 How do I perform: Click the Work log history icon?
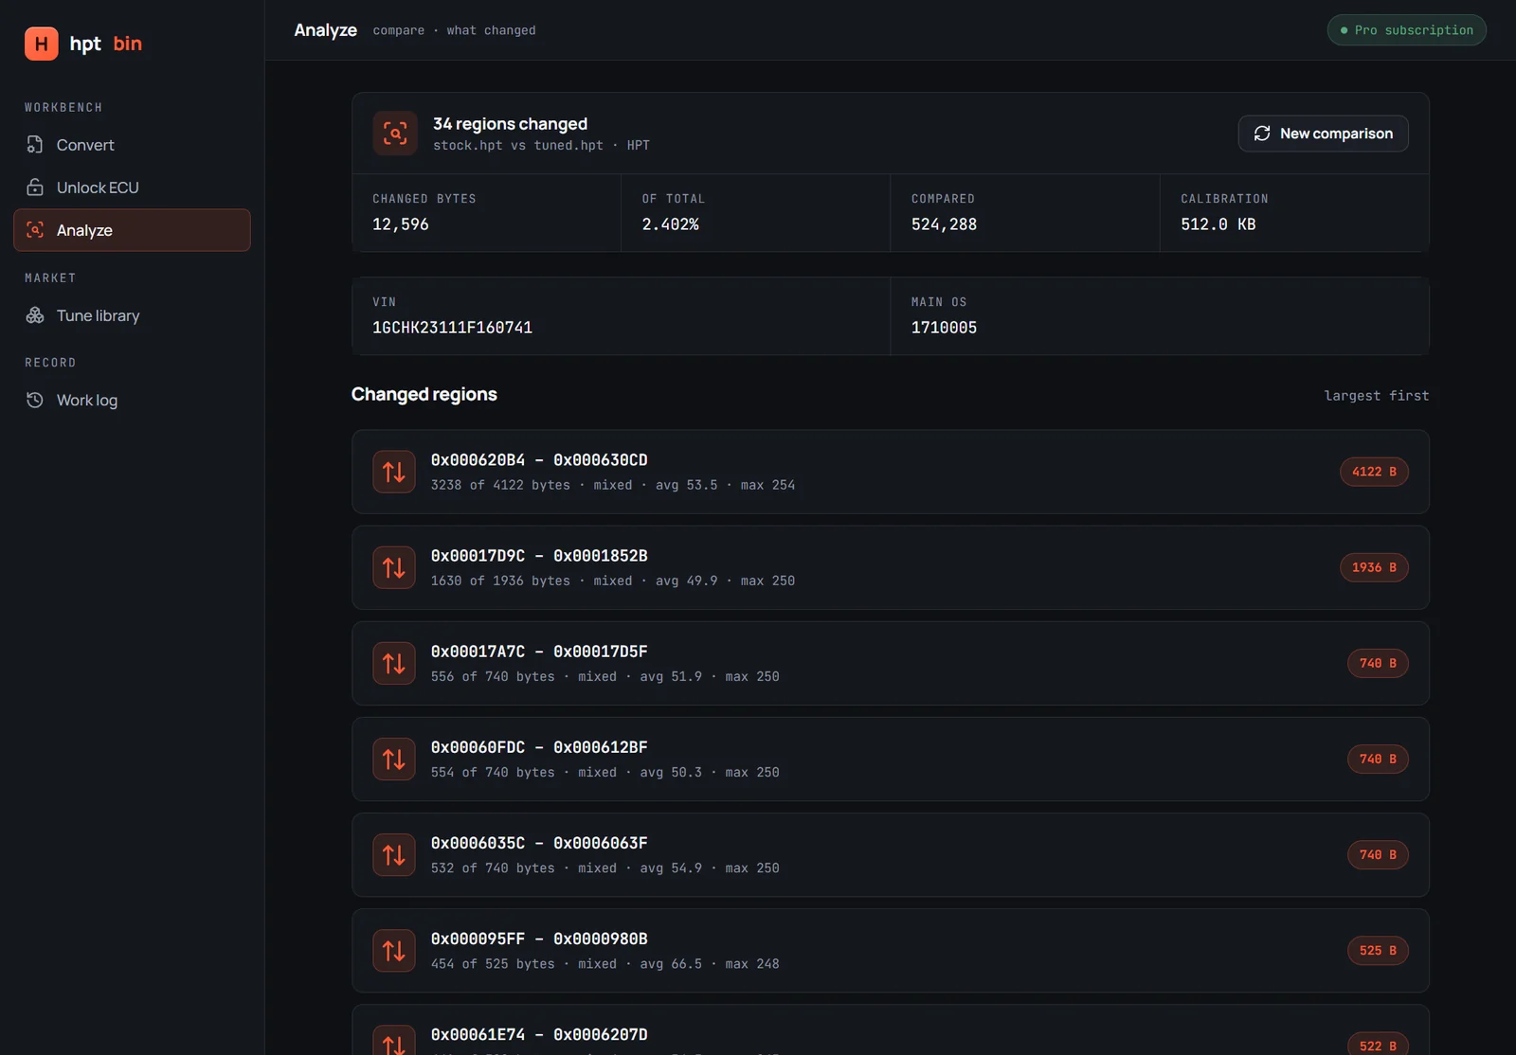click(x=35, y=400)
